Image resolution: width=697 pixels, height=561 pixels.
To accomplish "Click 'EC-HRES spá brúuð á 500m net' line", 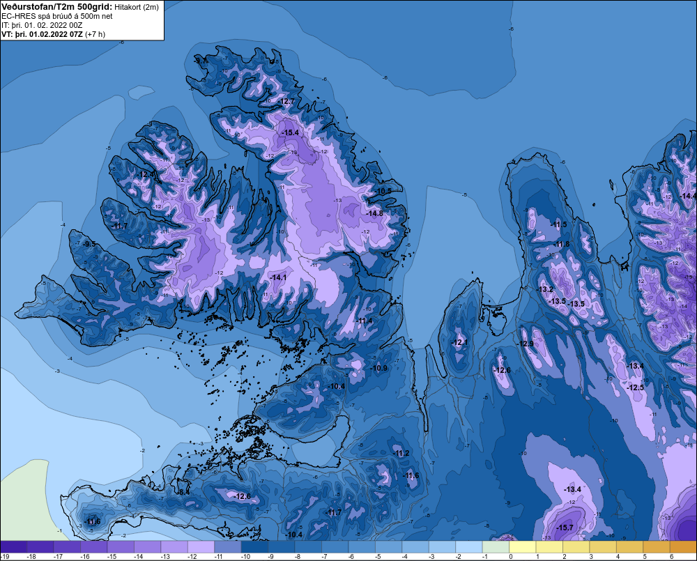I will (57, 16).
